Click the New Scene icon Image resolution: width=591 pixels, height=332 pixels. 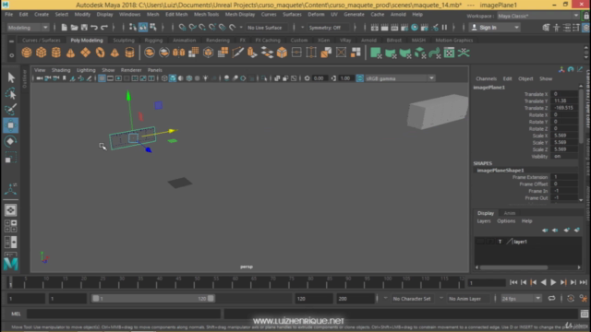pos(64,28)
